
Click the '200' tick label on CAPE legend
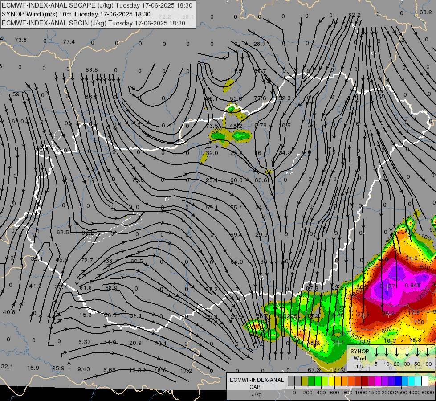pos(308,393)
